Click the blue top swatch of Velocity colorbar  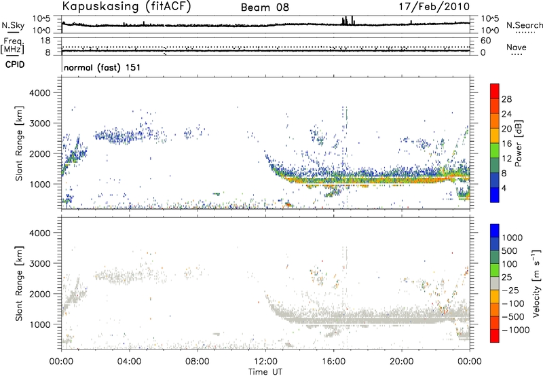495,231
